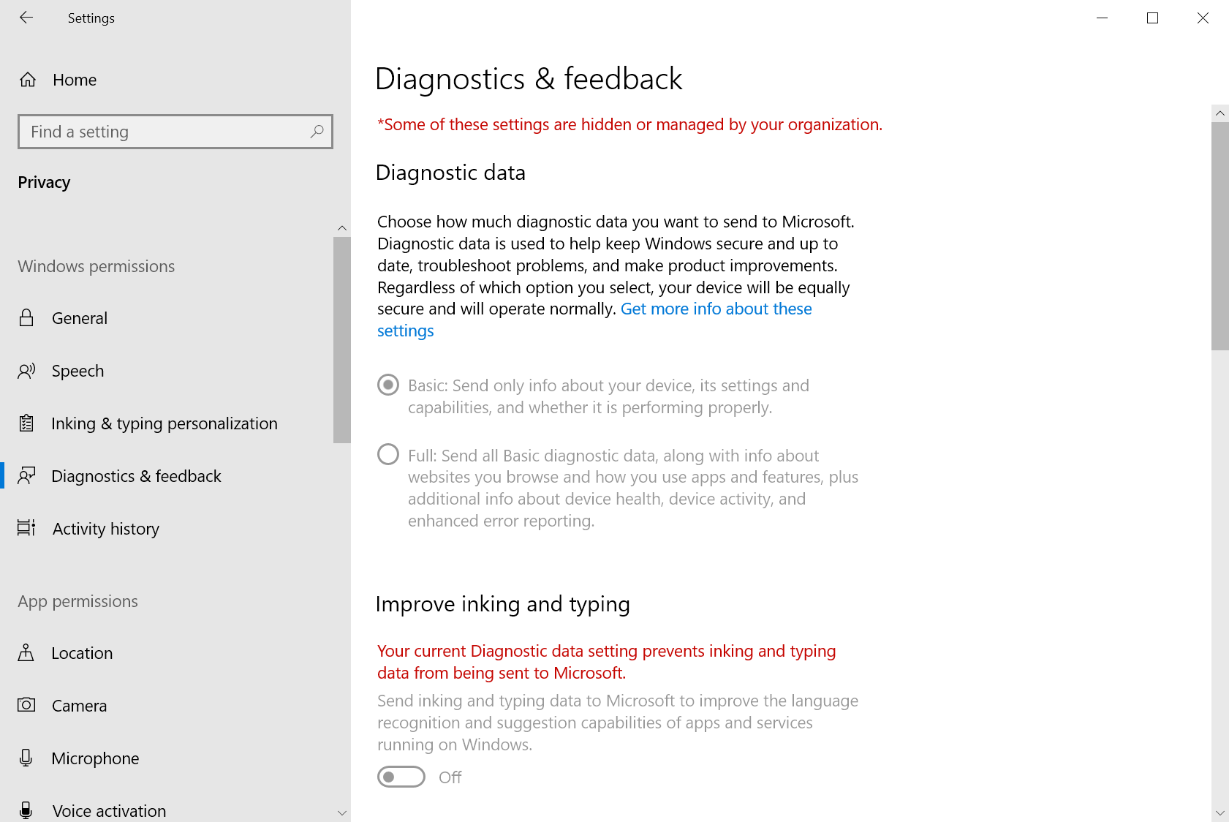Image resolution: width=1229 pixels, height=822 pixels.
Task: Open Voice activation settings page
Action: point(109,810)
